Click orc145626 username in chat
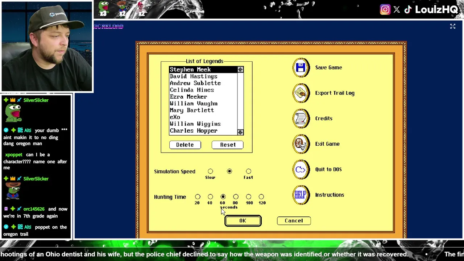 pos(34,209)
